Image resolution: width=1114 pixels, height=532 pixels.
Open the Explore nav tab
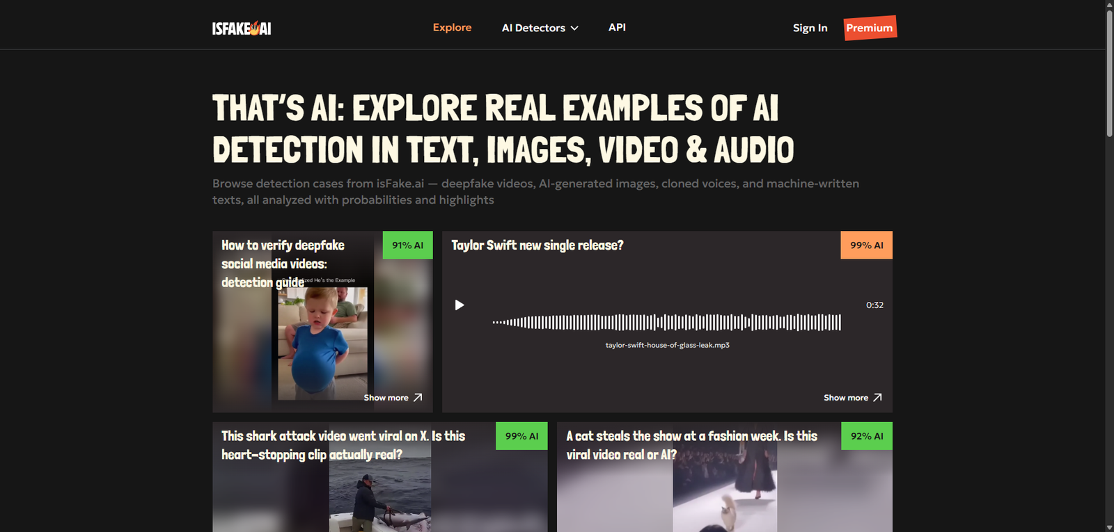pos(452,28)
